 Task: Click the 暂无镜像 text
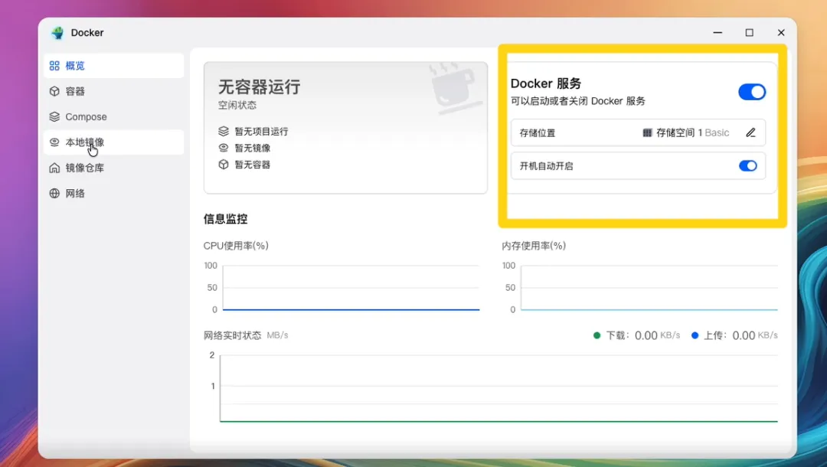[252, 148]
